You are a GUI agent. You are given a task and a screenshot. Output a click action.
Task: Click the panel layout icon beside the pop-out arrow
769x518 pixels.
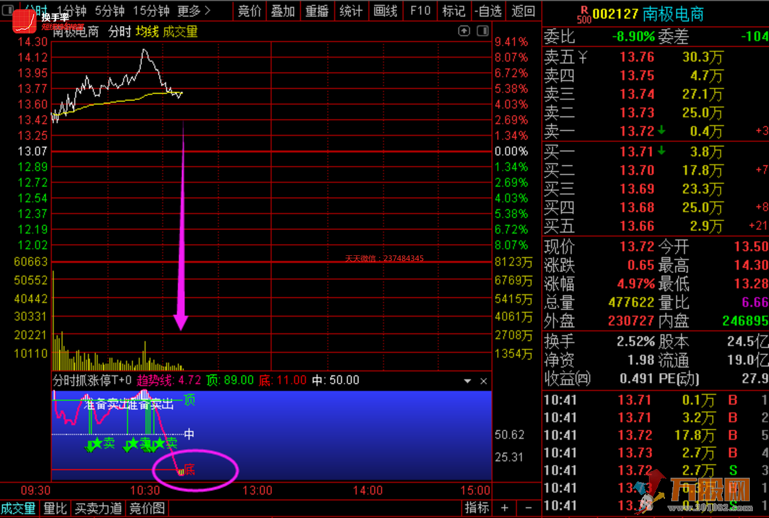coord(482,31)
